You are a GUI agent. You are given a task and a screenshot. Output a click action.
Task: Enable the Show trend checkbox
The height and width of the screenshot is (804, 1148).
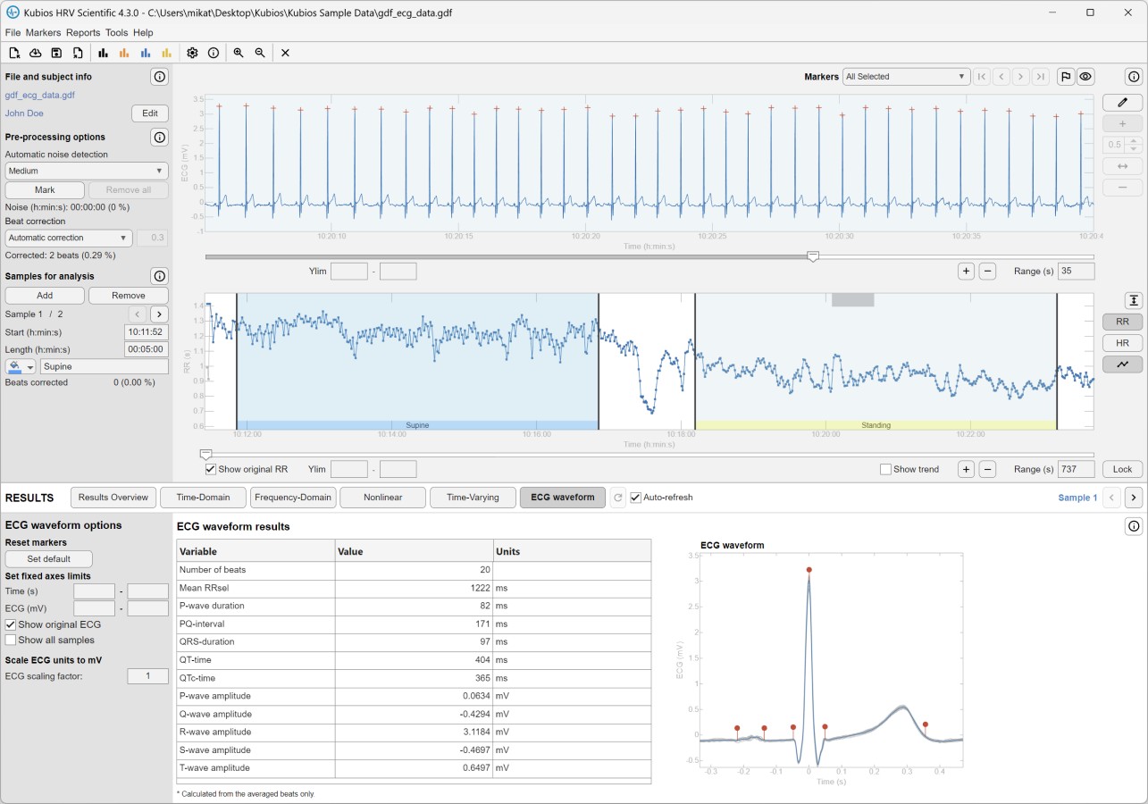(885, 469)
